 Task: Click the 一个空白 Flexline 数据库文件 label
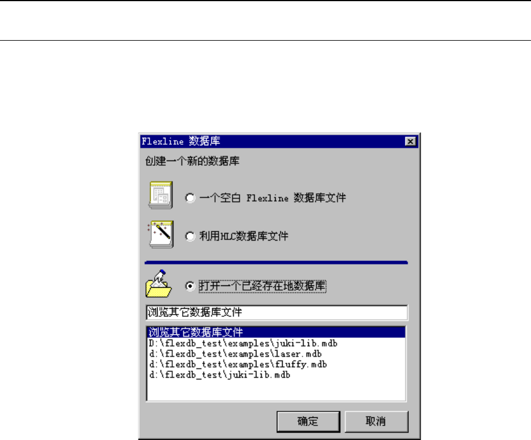[273, 198]
